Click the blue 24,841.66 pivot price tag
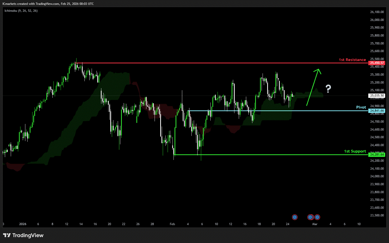The height and width of the screenshot is (243, 389). [x=377, y=111]
